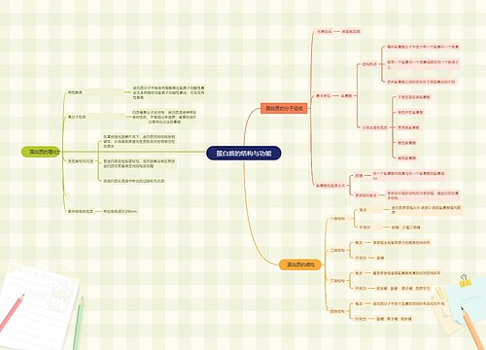Click the 三级结构 sub-node
The width and height of the screenshot is (486, 350).
337,281
